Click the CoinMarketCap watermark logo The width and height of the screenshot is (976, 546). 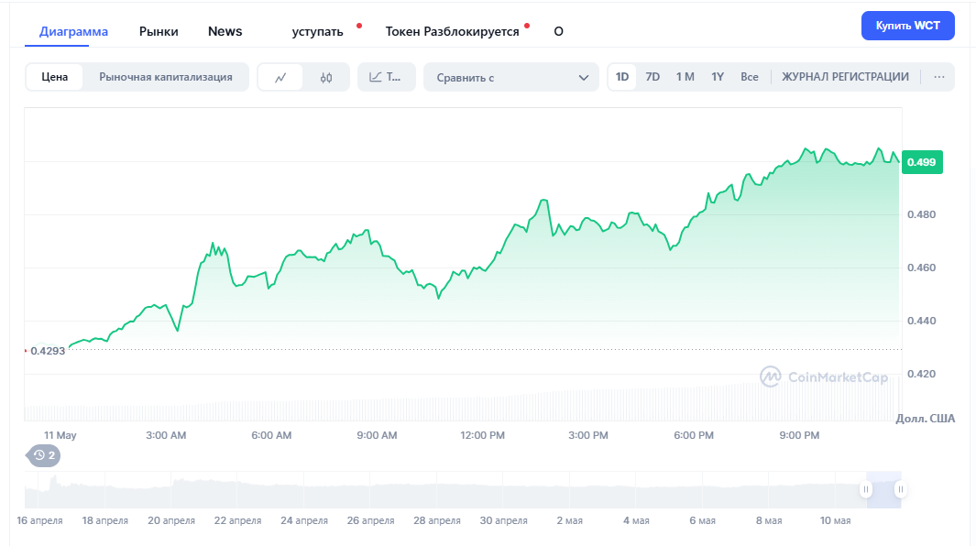click(823, 377)
